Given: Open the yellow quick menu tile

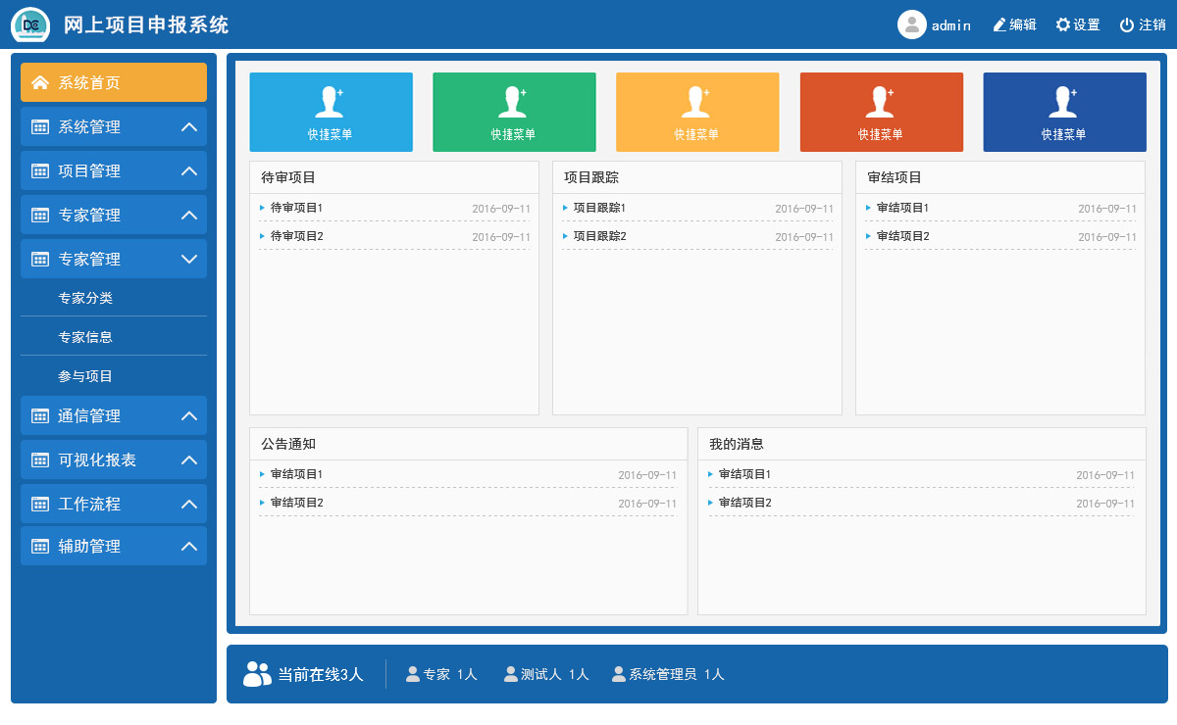Looking at the screenshot, I should click(x=697, y=112).
